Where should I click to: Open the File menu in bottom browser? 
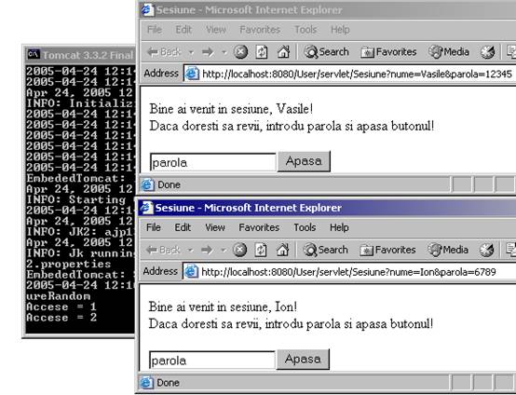click(x=154, y=227)
